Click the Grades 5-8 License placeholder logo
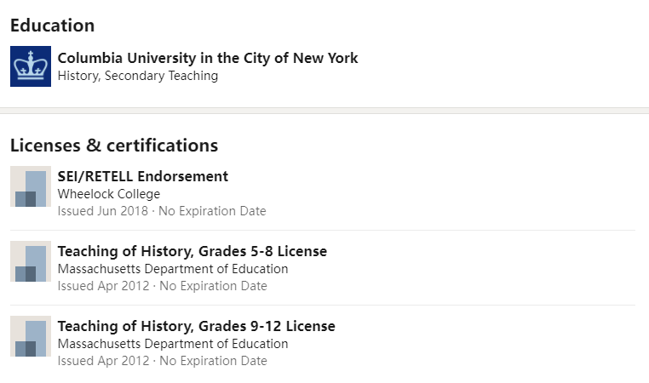649x383 pixels. (x=31, y=261)
